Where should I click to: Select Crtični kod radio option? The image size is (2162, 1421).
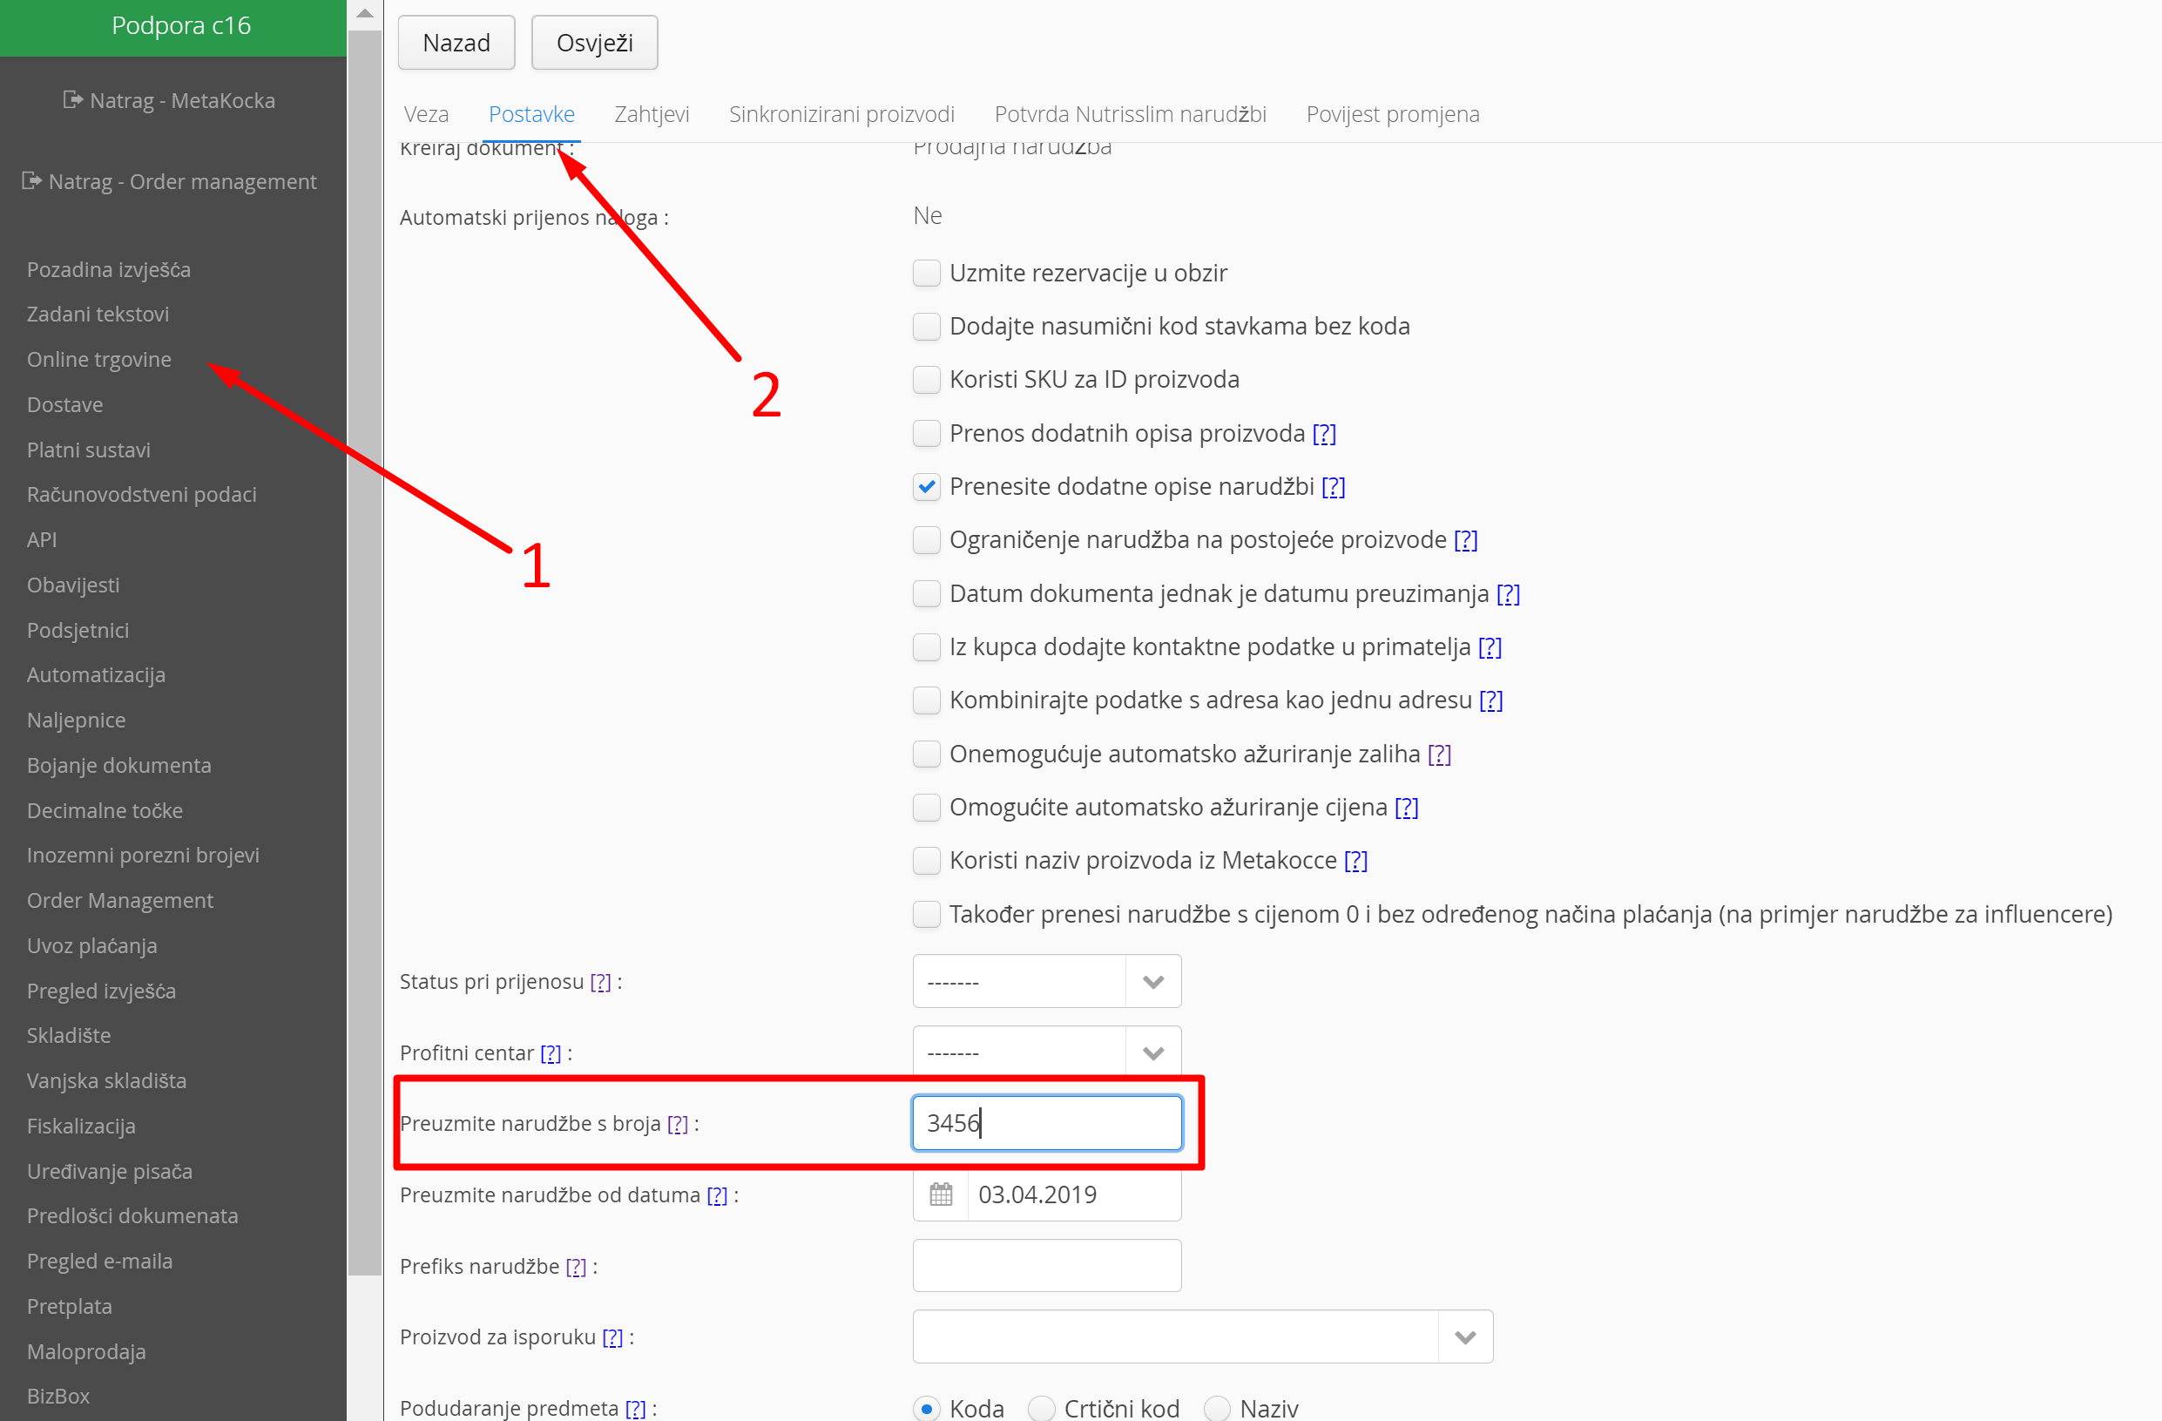point(1041,1407)
